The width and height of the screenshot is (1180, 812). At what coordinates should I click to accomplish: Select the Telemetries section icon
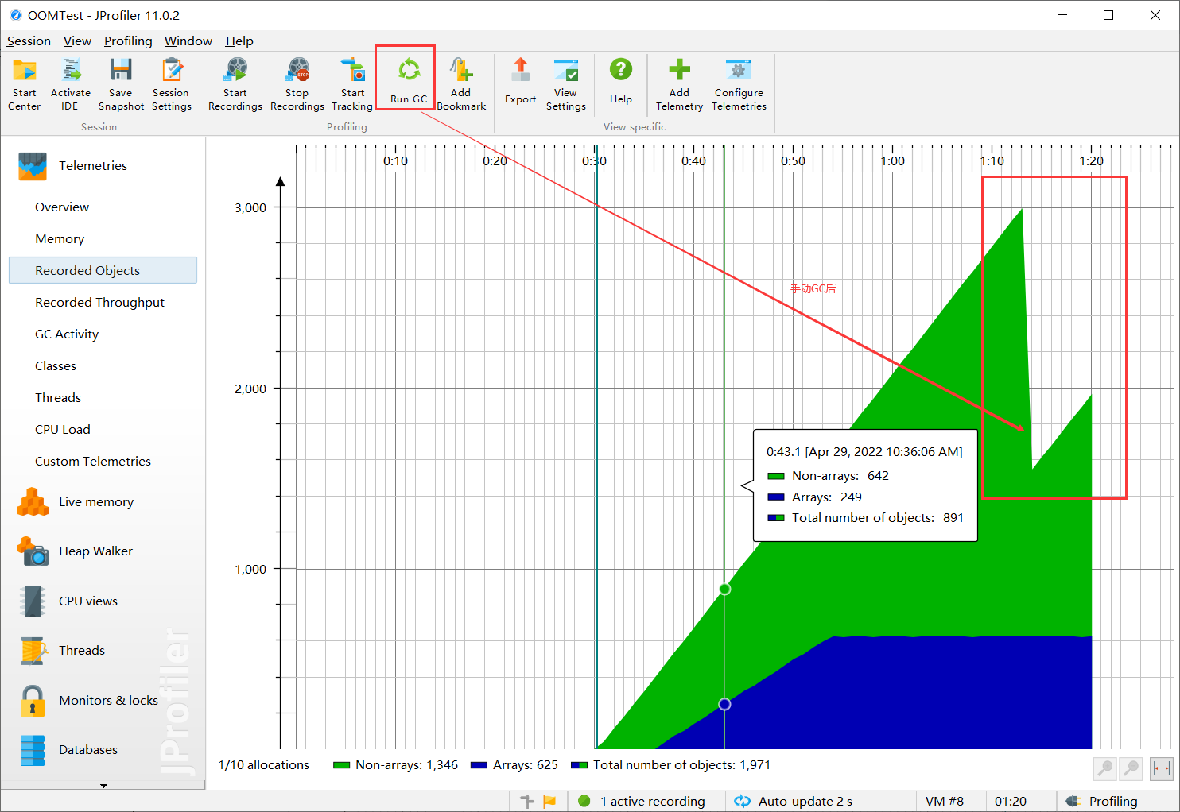(33, 166)
